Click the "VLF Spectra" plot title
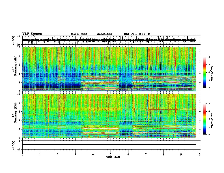The image size is (224, 173). click(32, 34)
